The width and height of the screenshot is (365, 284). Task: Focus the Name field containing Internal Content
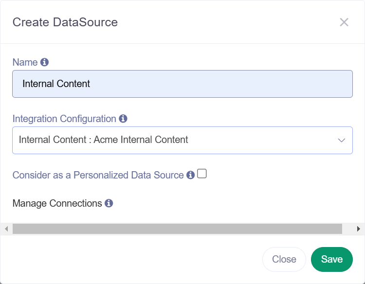tap(182, 84)
